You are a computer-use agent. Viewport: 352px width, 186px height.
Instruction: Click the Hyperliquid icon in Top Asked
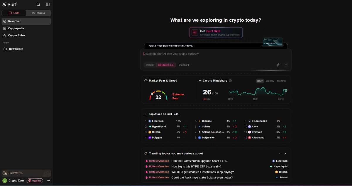point(150,127)
